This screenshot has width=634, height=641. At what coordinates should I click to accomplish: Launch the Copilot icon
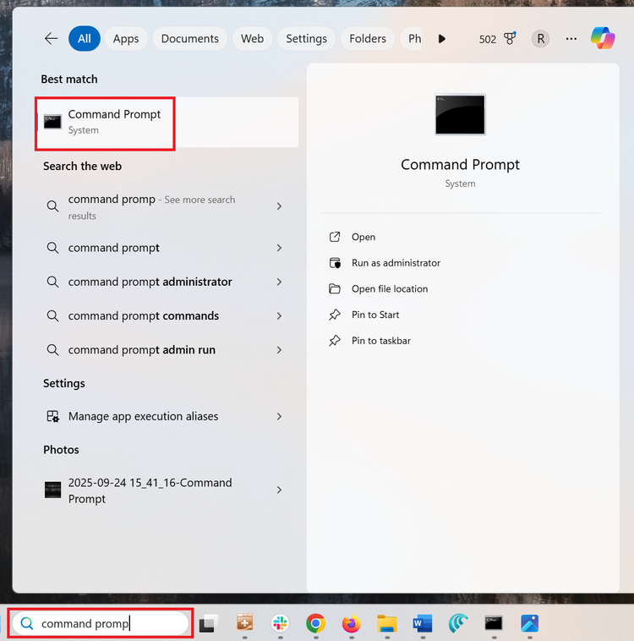pyautogui.click(x=603, y=38)
